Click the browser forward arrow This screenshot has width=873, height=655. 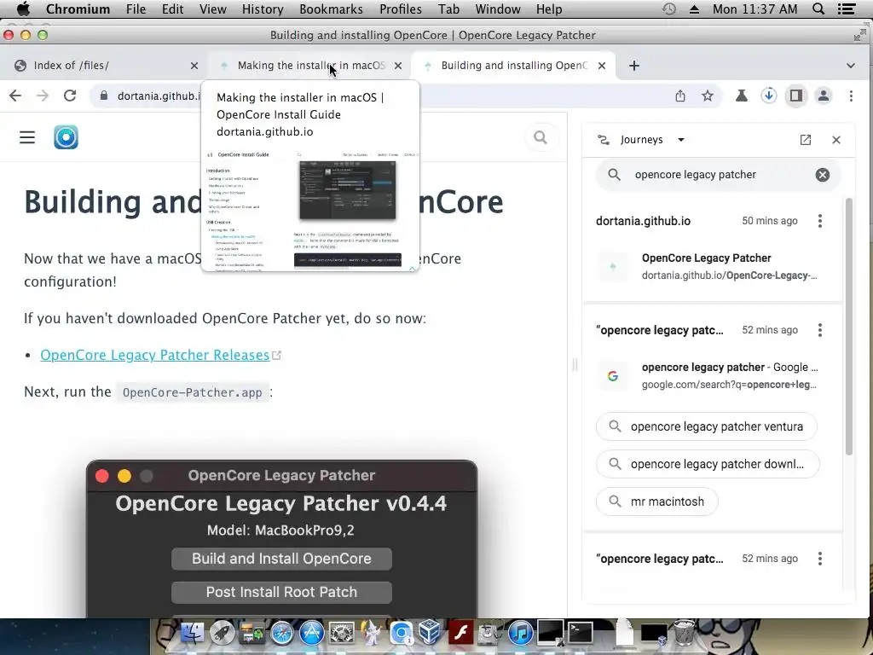(43, 96)
